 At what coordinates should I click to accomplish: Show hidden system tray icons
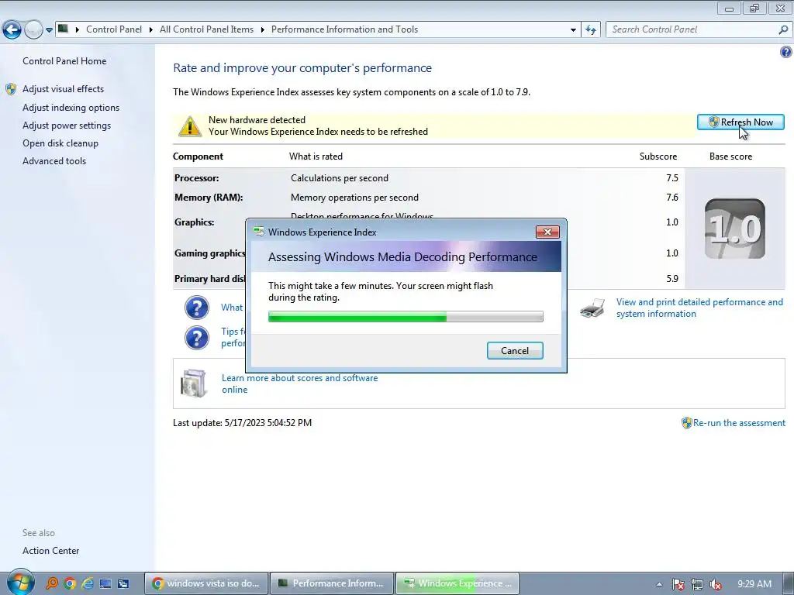[x=659, y=584]
